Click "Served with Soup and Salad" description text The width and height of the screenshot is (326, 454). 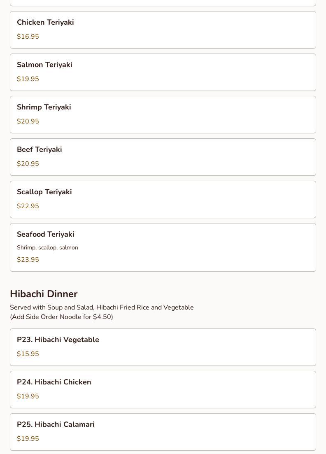coord(102,307)
